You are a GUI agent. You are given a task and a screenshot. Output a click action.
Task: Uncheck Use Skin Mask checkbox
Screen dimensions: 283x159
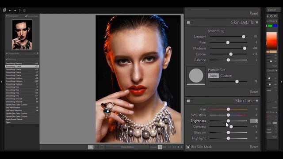point(188,147)
